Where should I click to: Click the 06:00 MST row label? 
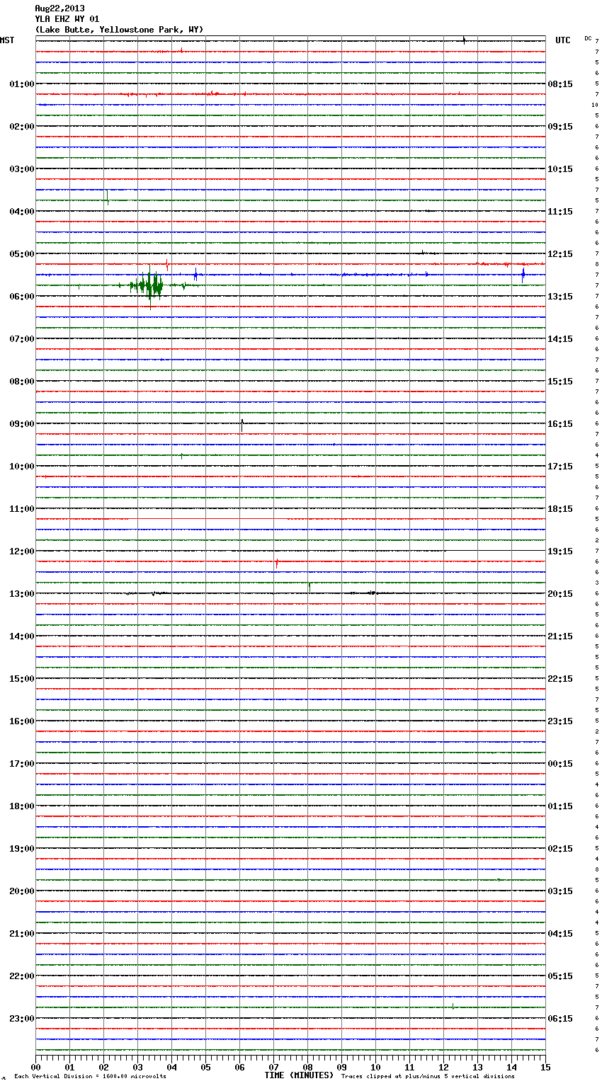[x=22, y=297]
